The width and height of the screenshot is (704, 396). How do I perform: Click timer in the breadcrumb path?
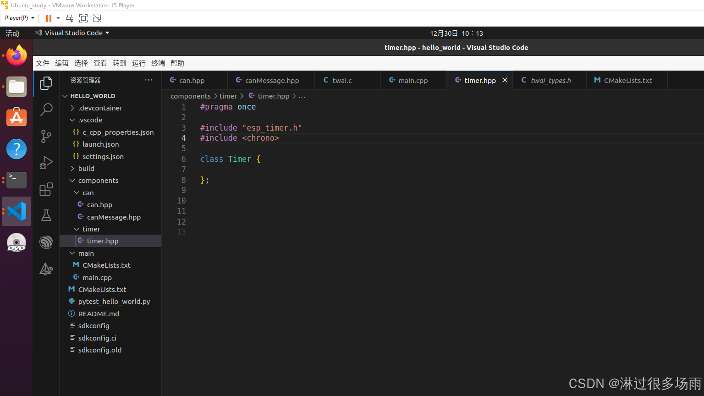pyautogui.click(x=228, y=96)
